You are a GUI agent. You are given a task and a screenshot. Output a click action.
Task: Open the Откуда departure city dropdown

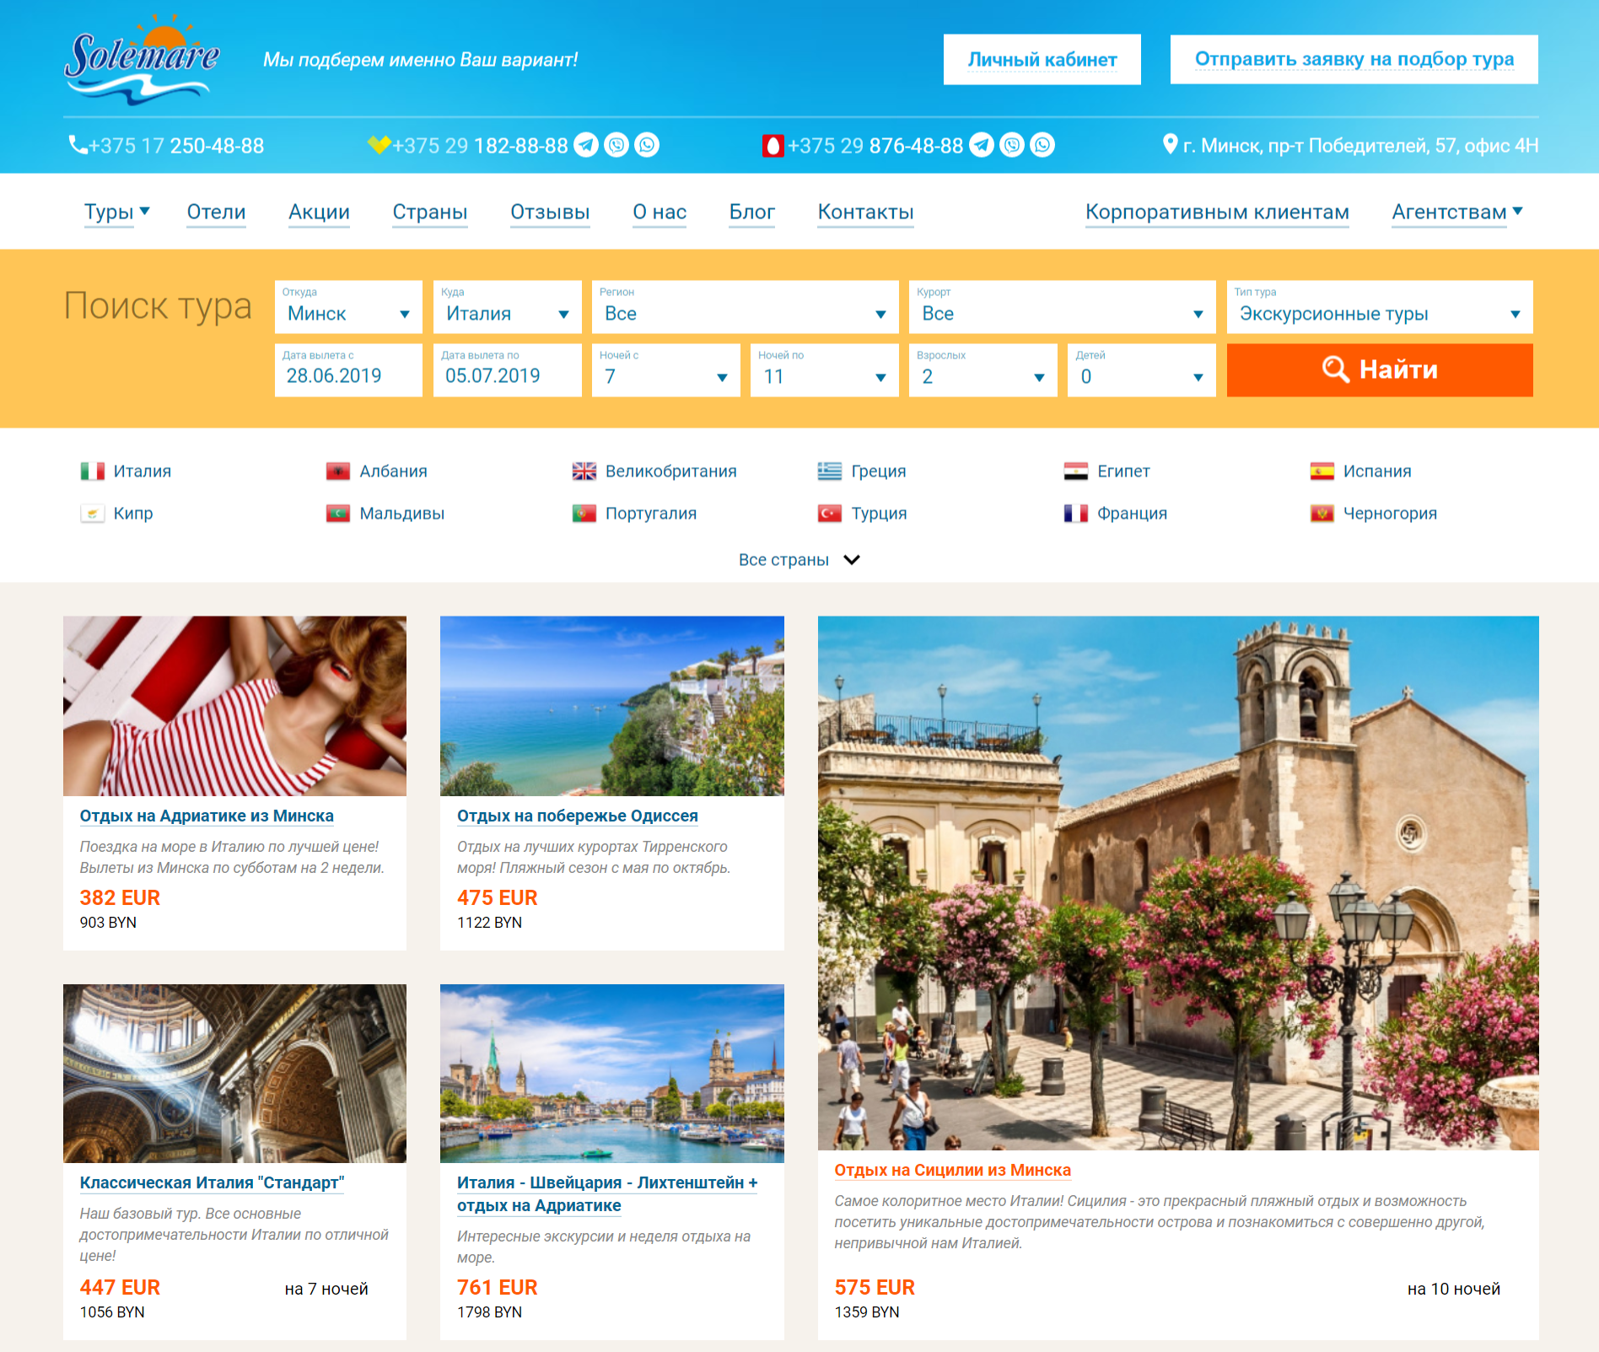click(348, 307)
